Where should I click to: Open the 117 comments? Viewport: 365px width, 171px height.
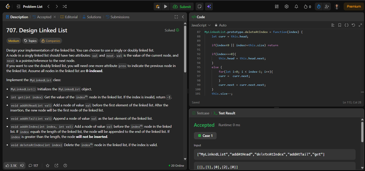click(33, 166)
